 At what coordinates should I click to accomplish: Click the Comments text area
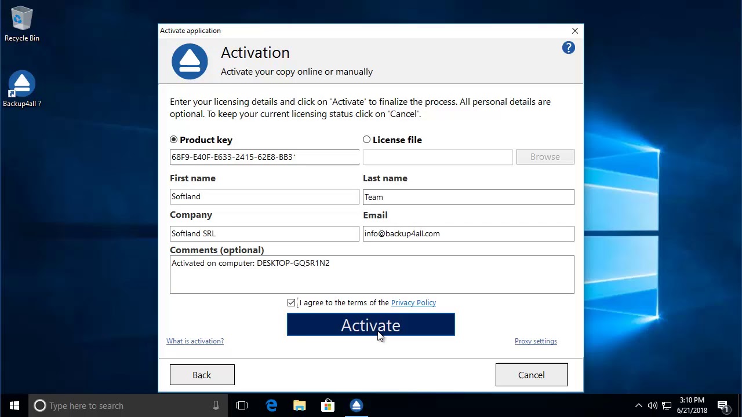(x=372, y=275)
